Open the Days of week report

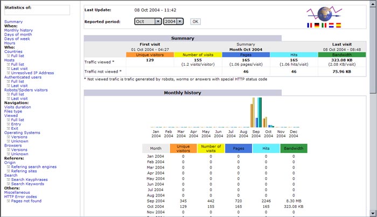point(17,39)
